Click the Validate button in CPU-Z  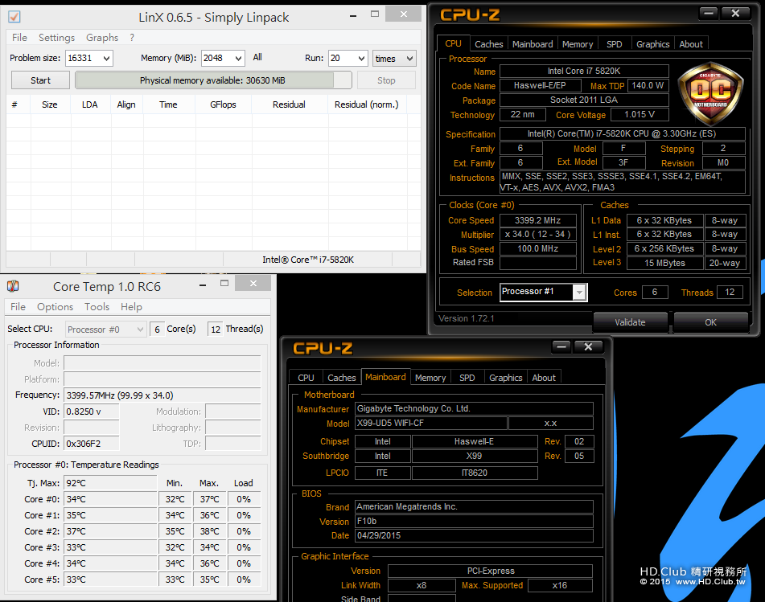coord(630,322)
